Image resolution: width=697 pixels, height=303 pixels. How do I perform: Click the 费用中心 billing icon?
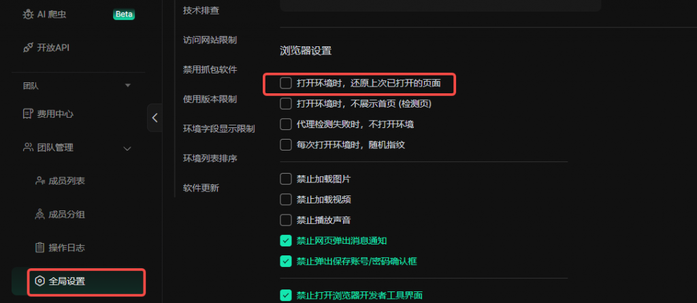[28, 114]
